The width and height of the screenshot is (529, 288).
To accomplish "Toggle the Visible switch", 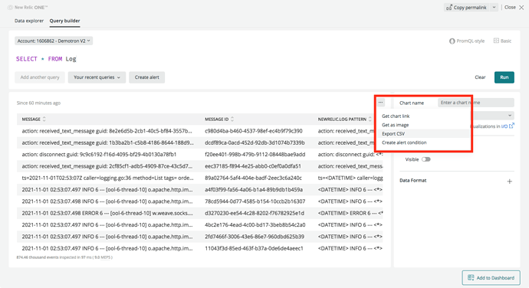I will pyautogui.click(x=426, y=159).
